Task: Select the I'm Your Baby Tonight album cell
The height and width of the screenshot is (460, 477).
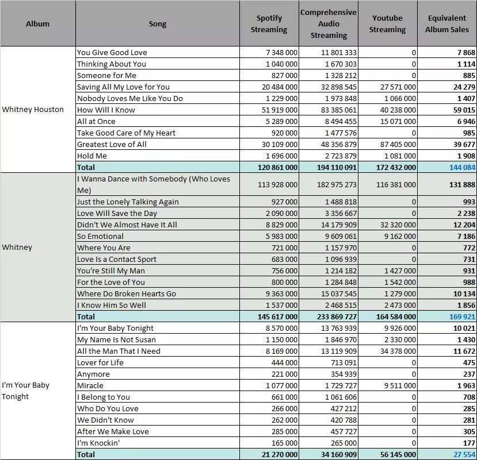Action: 38,391
